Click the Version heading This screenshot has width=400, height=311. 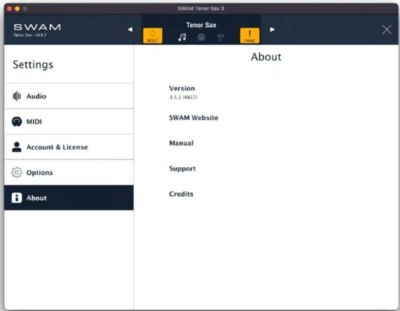point(182,88)
